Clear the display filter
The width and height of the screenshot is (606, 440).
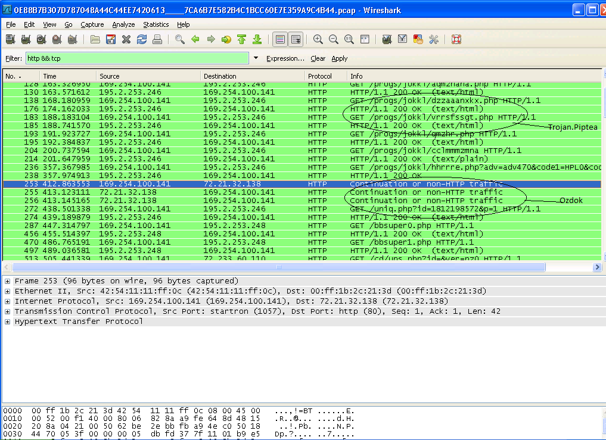click(x=318, y=58)
